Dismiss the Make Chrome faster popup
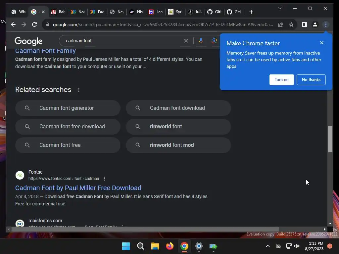The width and height of the screenshot is (339, 254). tap(322, 43)
